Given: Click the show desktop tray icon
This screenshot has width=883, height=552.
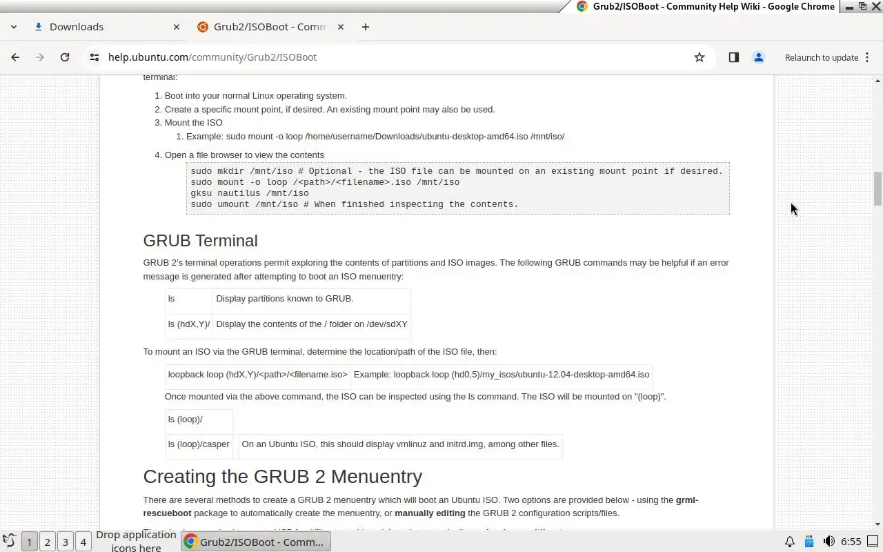Looking at the screenshot, I should 873,542.
